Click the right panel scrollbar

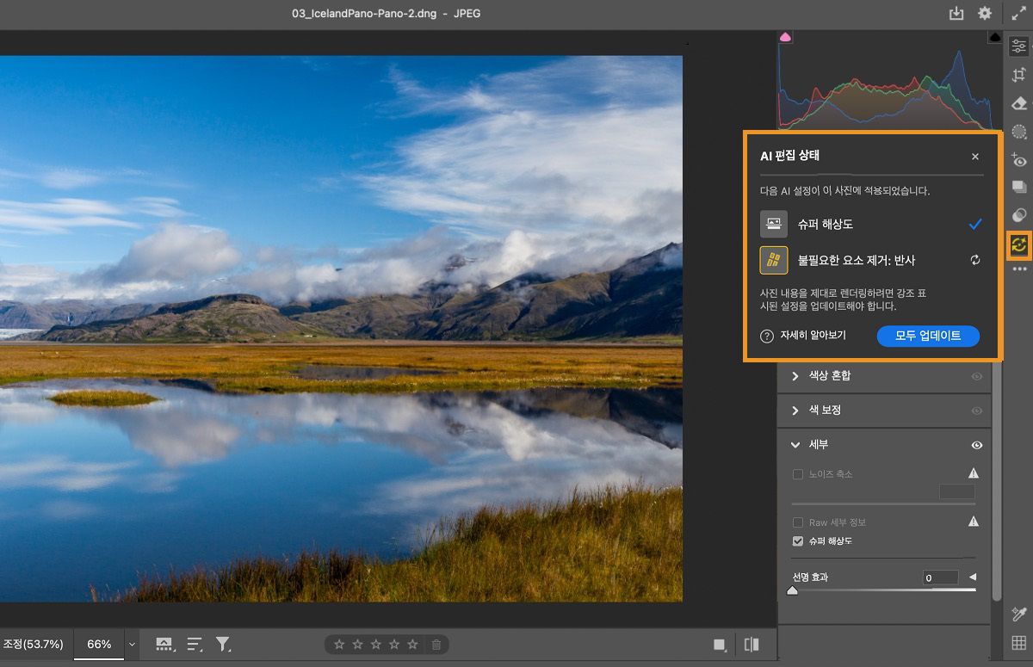tap(998, 482)
